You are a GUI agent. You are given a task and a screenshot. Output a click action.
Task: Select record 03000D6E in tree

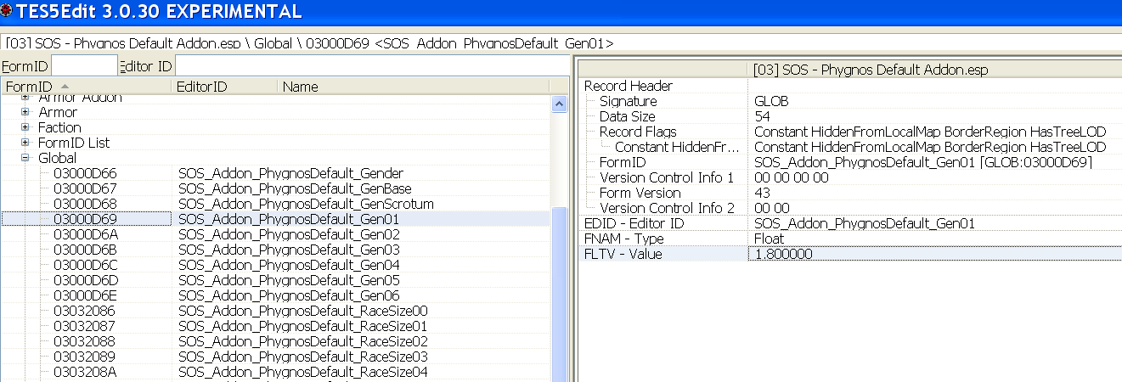point(86,295)
